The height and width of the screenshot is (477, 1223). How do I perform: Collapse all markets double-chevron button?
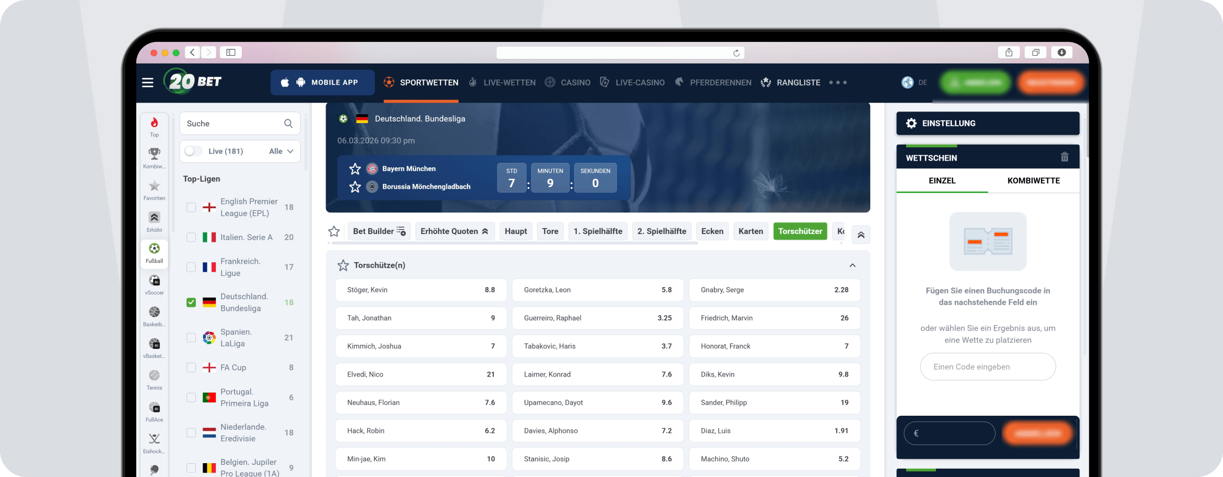click(x=861, y=235)
